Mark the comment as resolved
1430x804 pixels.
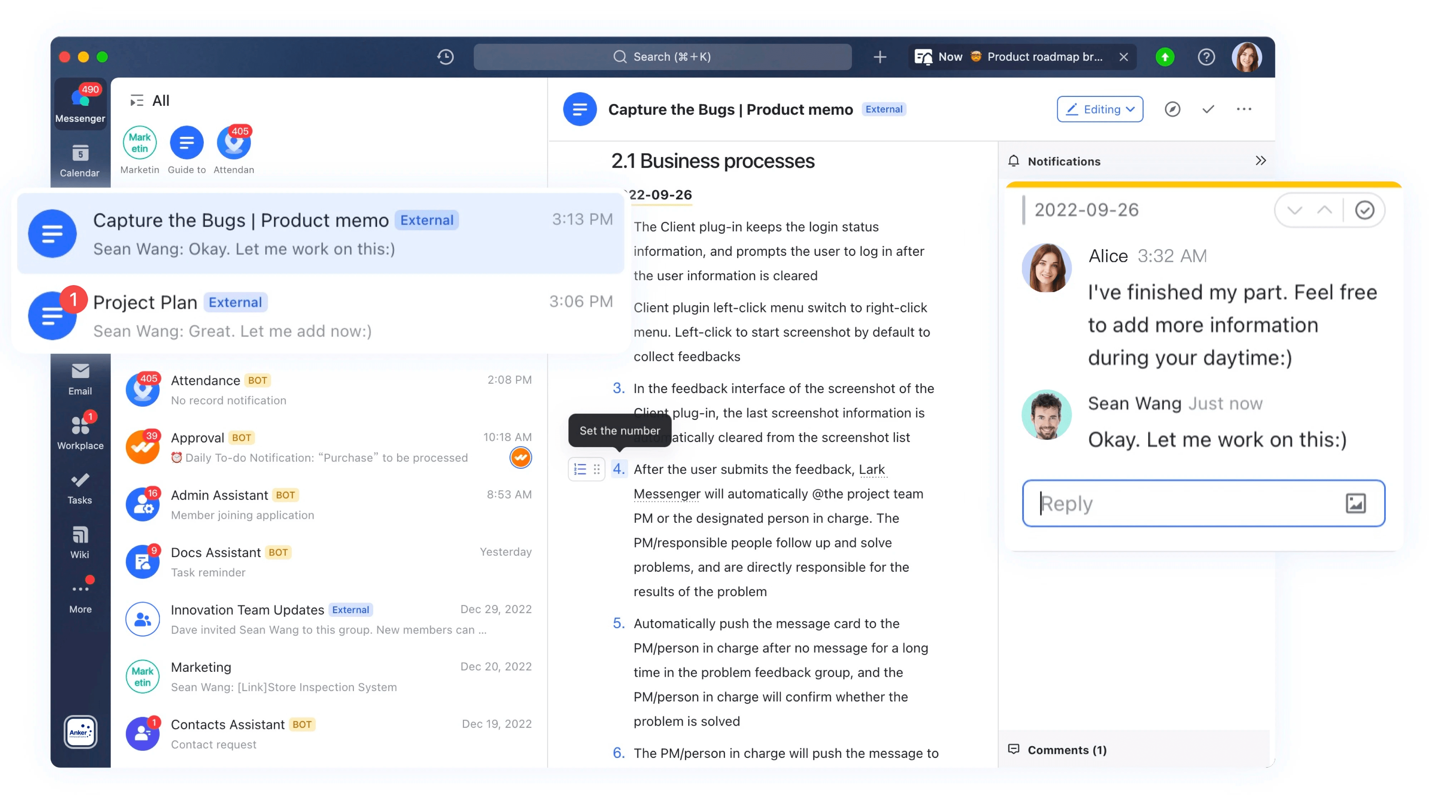(1365, 210)
